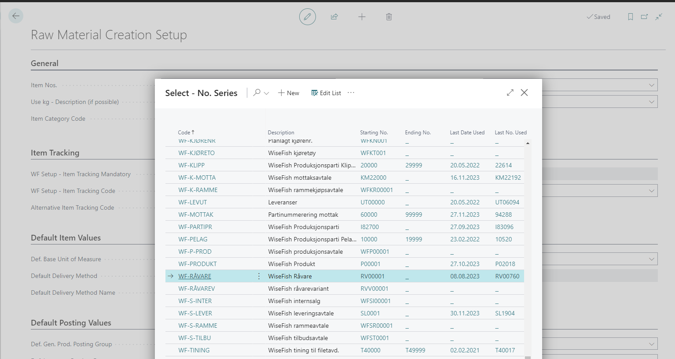Click Edit List in the dialog

(x=326, y=93)
